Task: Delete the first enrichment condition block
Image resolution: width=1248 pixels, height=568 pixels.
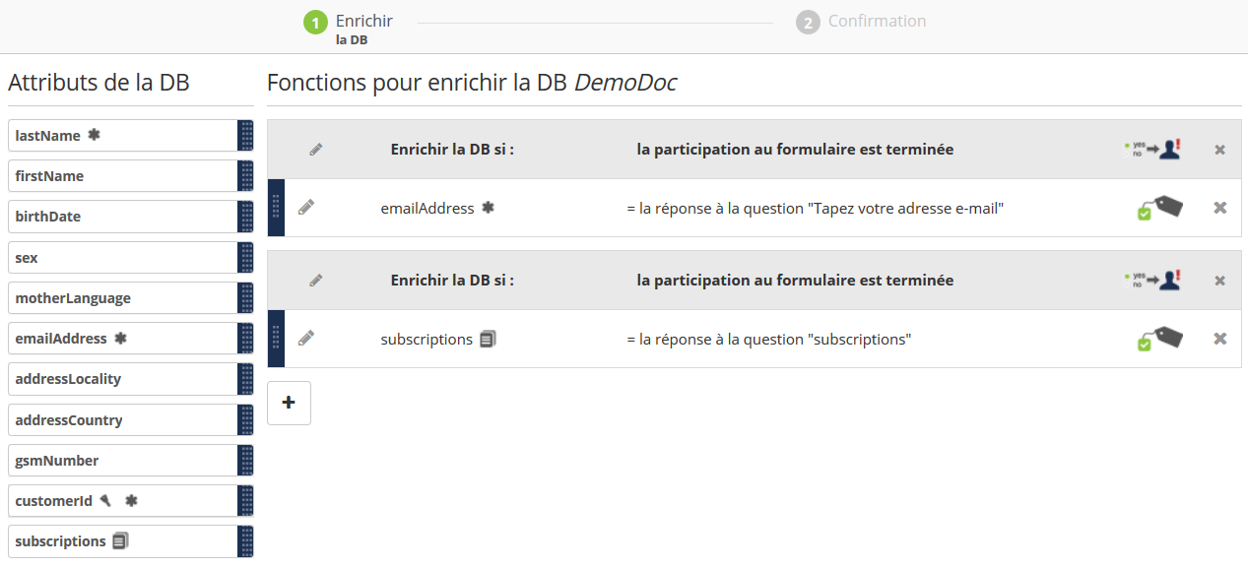Action: coord(1219,150)
